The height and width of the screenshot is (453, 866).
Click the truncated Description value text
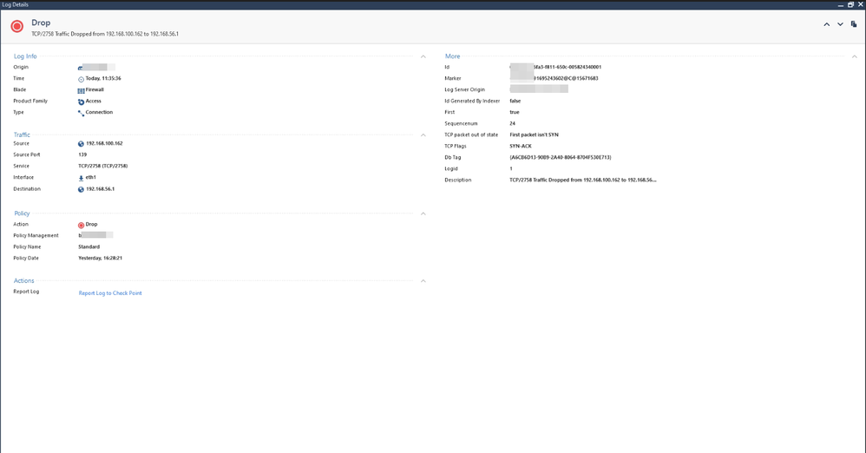pos(582,181)
